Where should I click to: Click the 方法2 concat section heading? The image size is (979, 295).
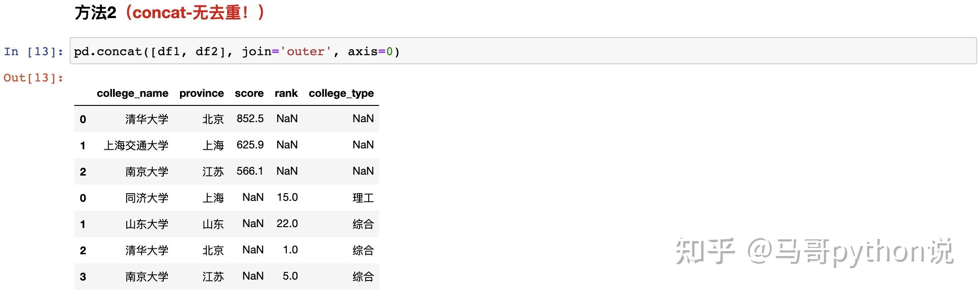(x=169, y=13)
